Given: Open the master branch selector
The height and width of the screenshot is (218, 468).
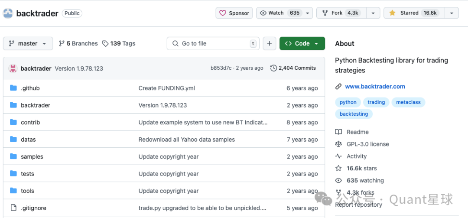Looking at the screenshot, I should point(28,44).
